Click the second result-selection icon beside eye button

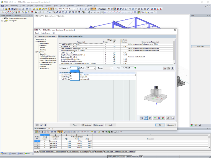169,68
